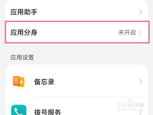Select the 应用分身 menu entry label

[x=24, y=32]
